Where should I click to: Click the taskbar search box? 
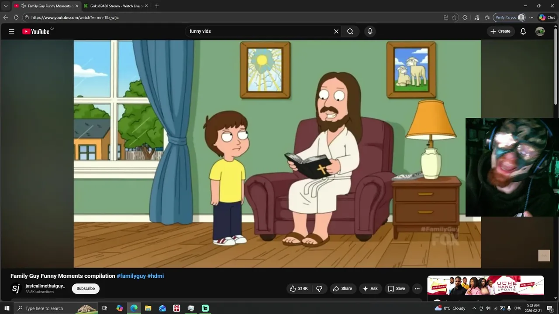pyautogui.click(x=56, y=308)
